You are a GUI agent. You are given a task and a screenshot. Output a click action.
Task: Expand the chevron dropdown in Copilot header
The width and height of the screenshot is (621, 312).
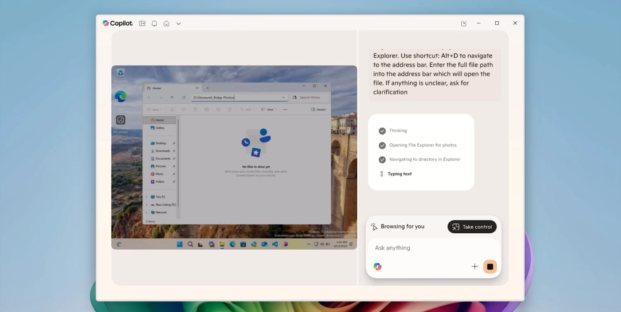coord(178,24)
